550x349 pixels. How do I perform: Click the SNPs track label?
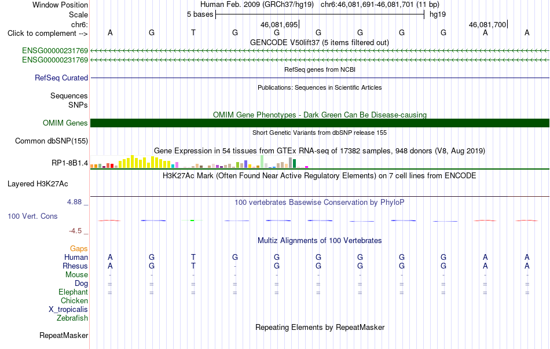78,105
